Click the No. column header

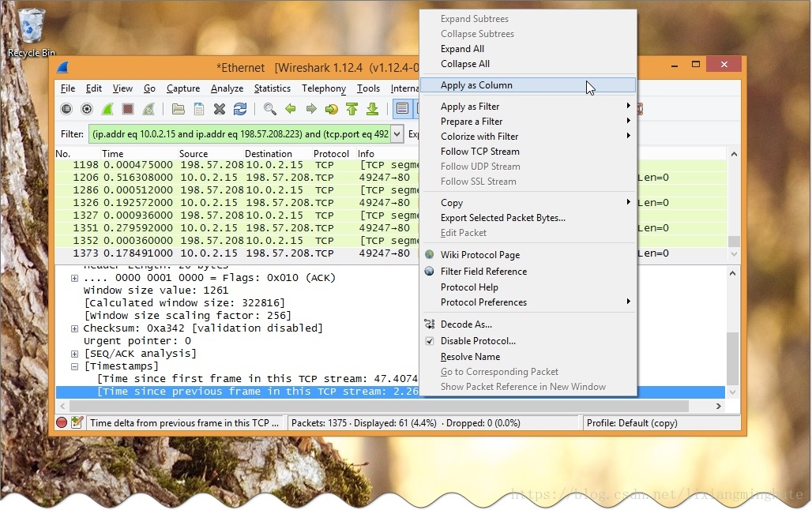point(77,154)
